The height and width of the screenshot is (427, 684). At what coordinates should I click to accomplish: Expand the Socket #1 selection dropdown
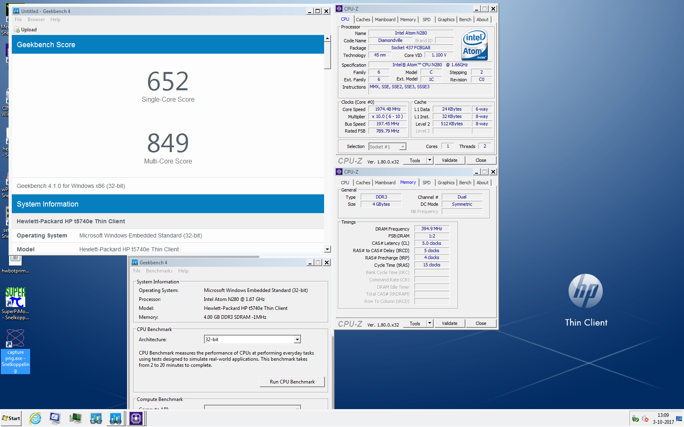coord(403,147)
